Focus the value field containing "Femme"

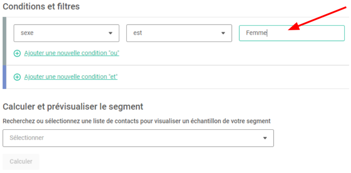[292, 33]
